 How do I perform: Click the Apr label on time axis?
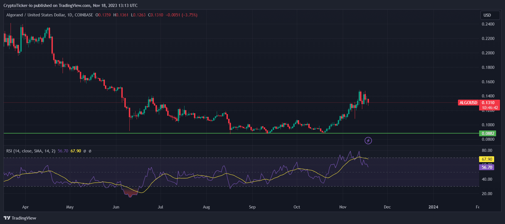tap(25, 207)
